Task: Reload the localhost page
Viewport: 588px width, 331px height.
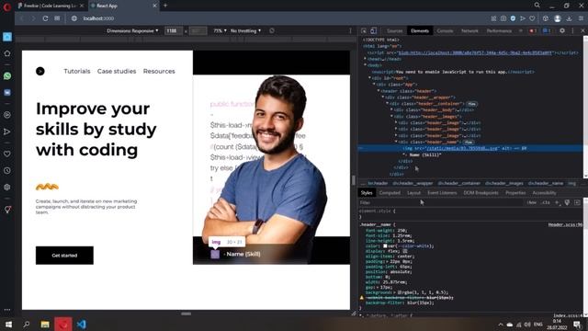Action: 45,18
